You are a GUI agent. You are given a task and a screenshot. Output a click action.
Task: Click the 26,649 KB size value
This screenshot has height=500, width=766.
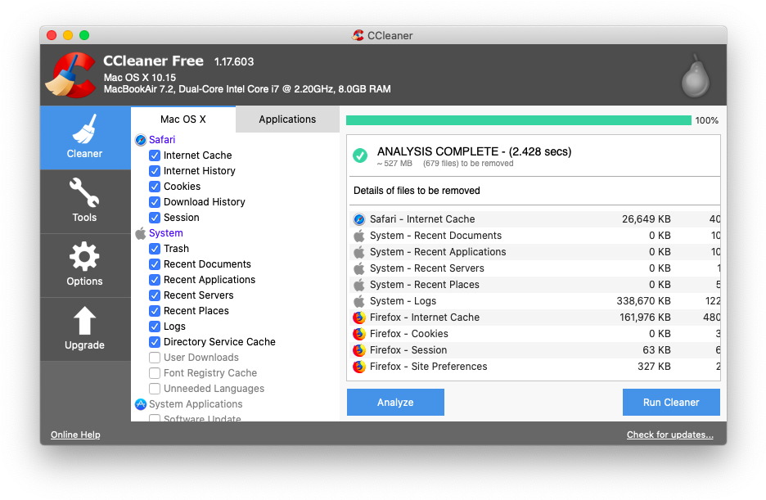pyautogui.click(x=647, y=219)
